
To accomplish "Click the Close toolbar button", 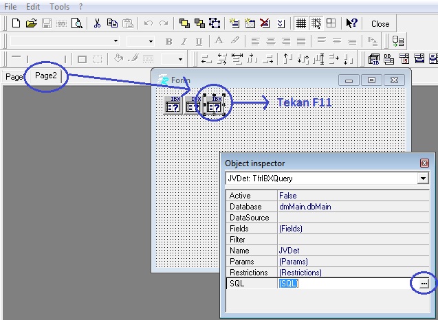I will click(x=380, y=24).
